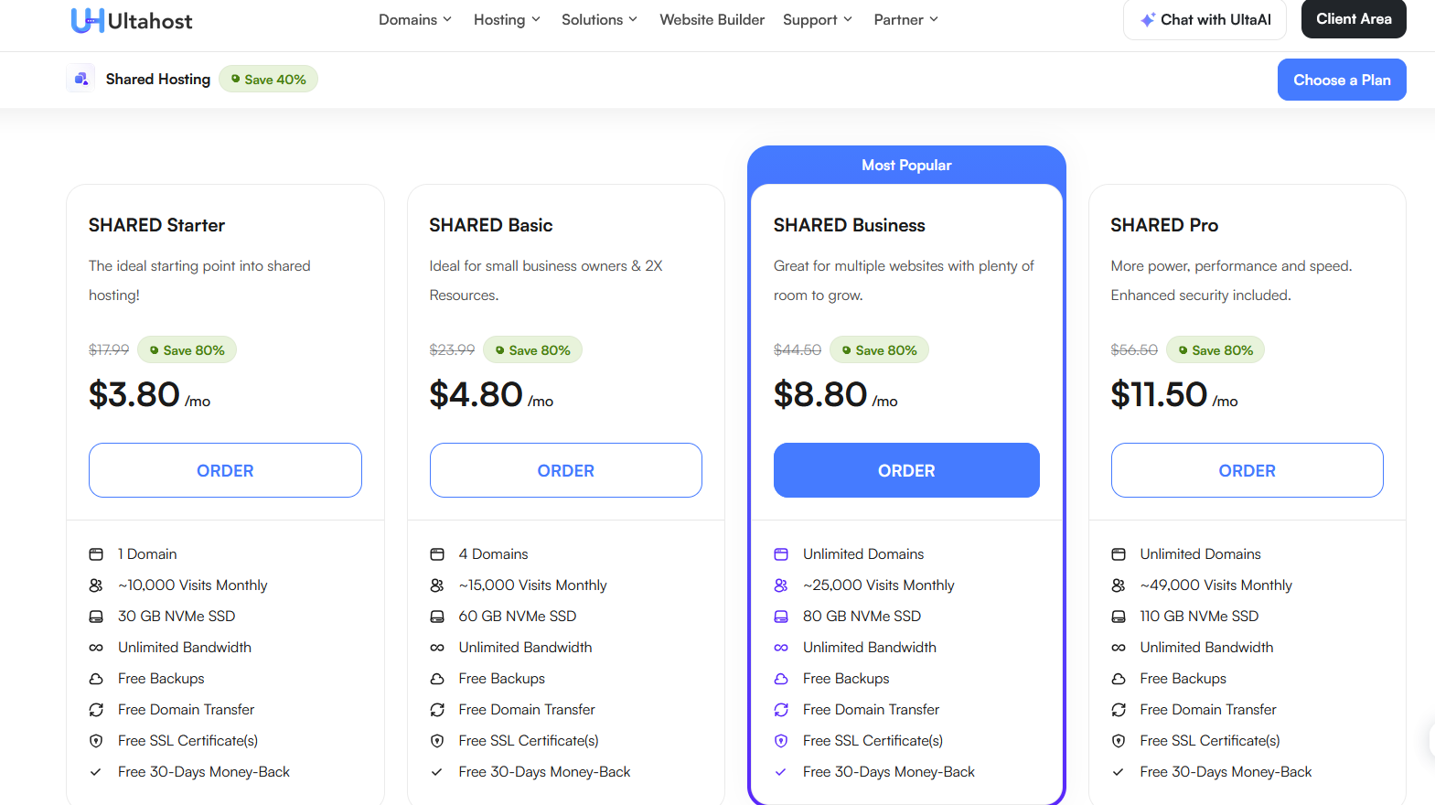Click the Ultahost logo
The height and width of the screenshot is (805, 1435).
click(x=132, y=20)
